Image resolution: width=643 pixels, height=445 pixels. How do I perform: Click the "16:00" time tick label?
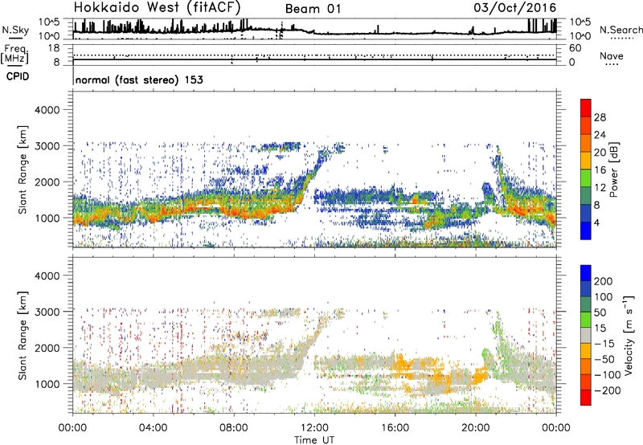pos(395,428)
